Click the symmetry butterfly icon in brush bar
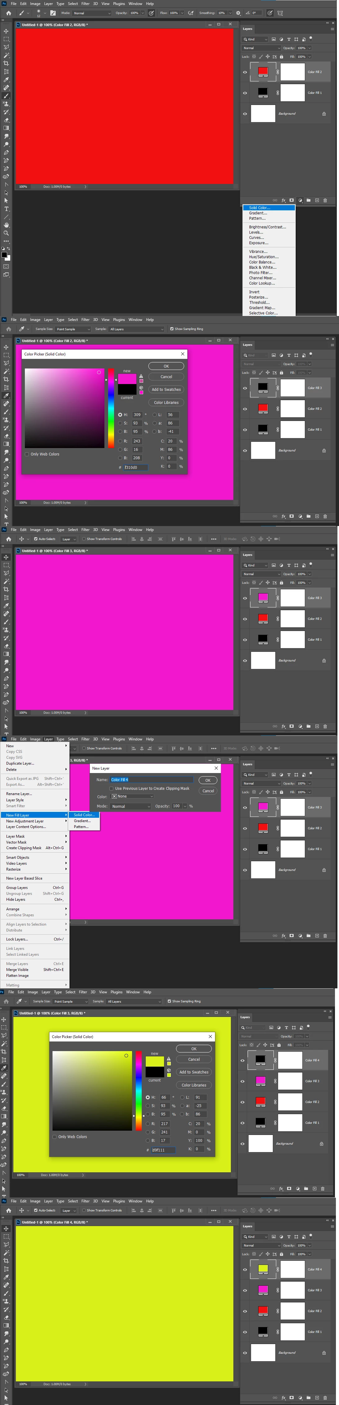 (280, 13)
